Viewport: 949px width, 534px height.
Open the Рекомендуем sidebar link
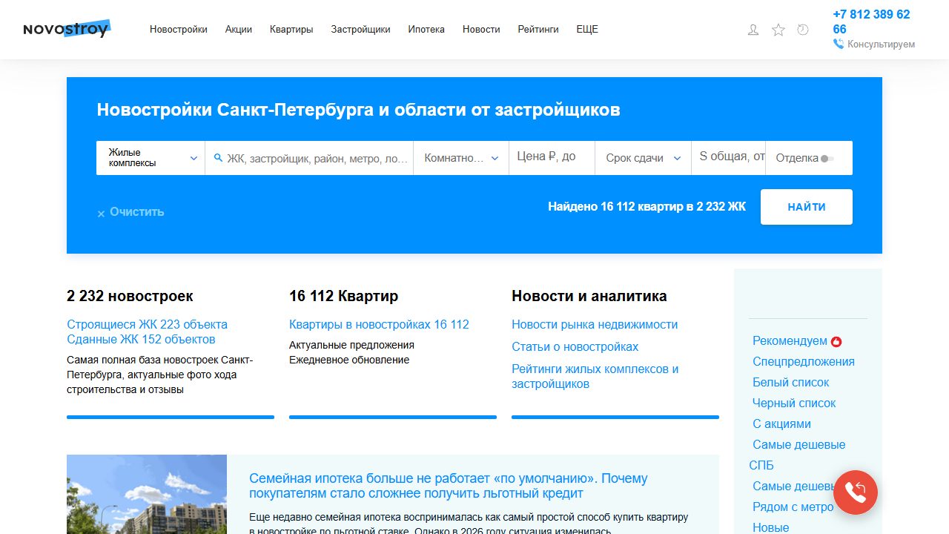pos(790,341)
